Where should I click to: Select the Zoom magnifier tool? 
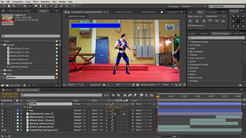pyautogui.click(x=14, y=6)
